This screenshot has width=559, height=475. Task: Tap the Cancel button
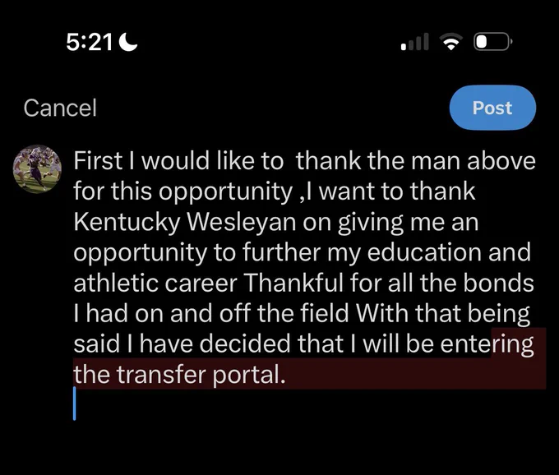[x=60, y=108]
